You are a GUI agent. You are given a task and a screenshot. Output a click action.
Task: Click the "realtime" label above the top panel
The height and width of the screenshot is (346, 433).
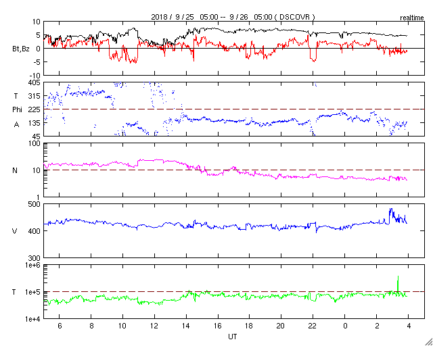tap(412, 18)
